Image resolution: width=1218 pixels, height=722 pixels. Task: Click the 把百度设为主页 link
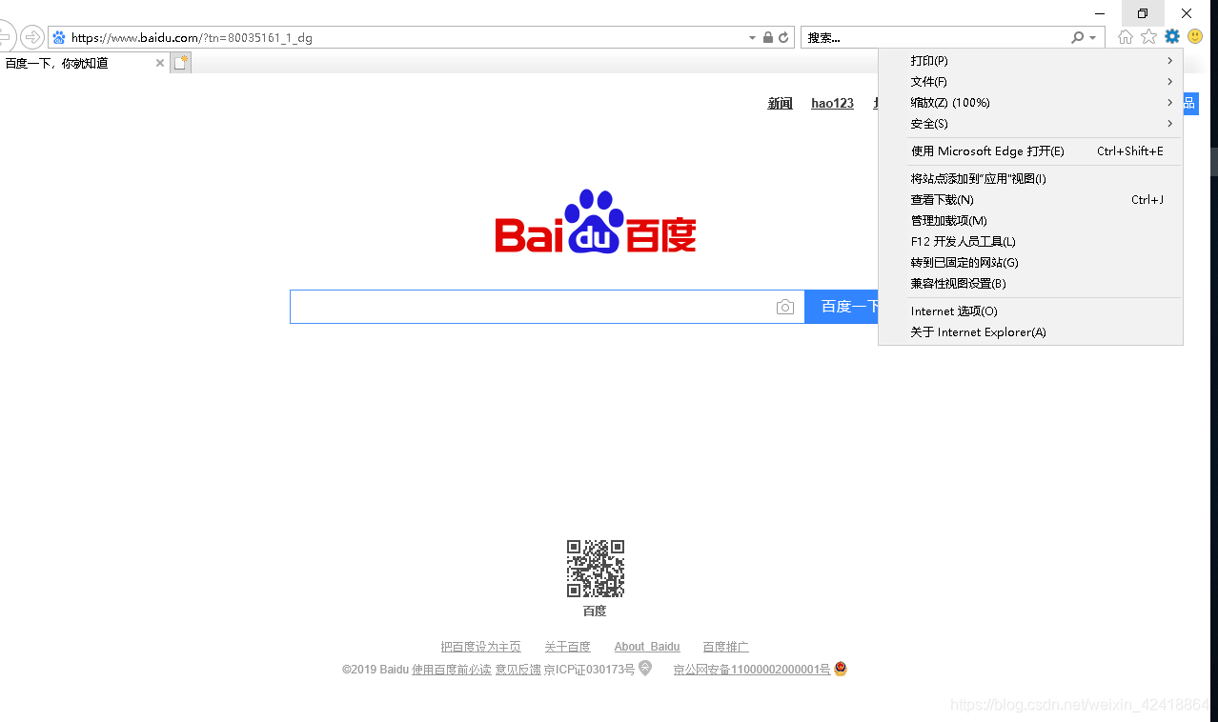[x=480, y=647]
